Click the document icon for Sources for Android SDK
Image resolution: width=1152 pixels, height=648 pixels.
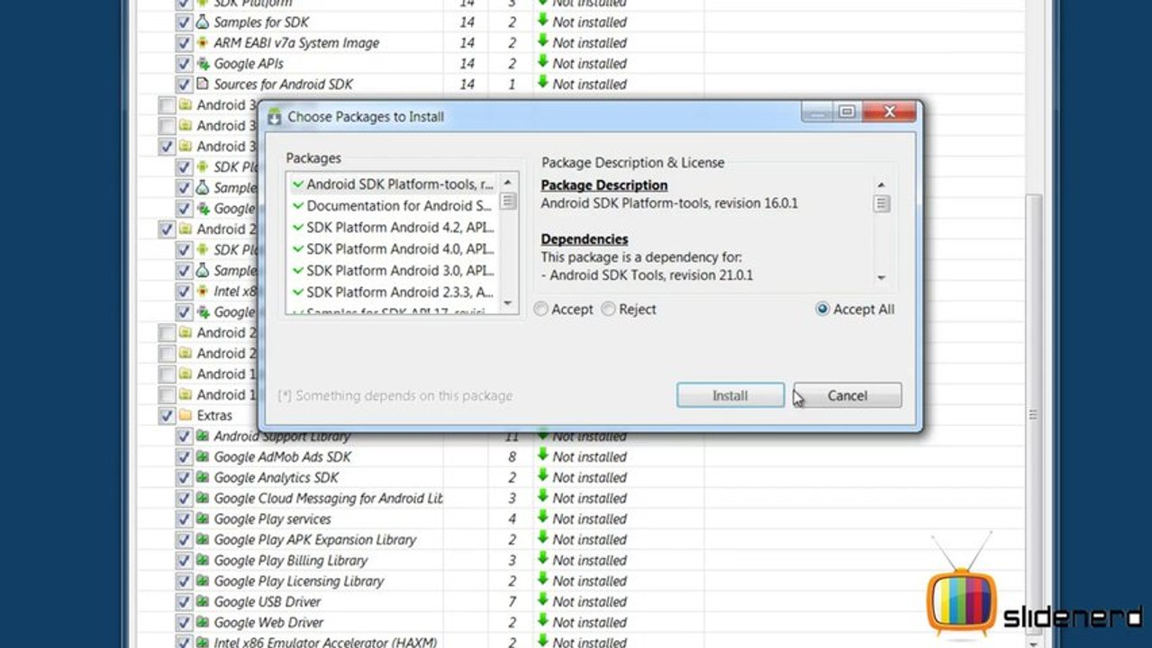pyautogui.click(x=203, y=84)
